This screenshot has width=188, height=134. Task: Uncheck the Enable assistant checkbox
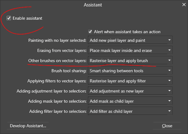[9, 18]
